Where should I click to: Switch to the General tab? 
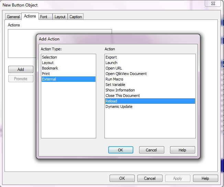tap(13, 17)
